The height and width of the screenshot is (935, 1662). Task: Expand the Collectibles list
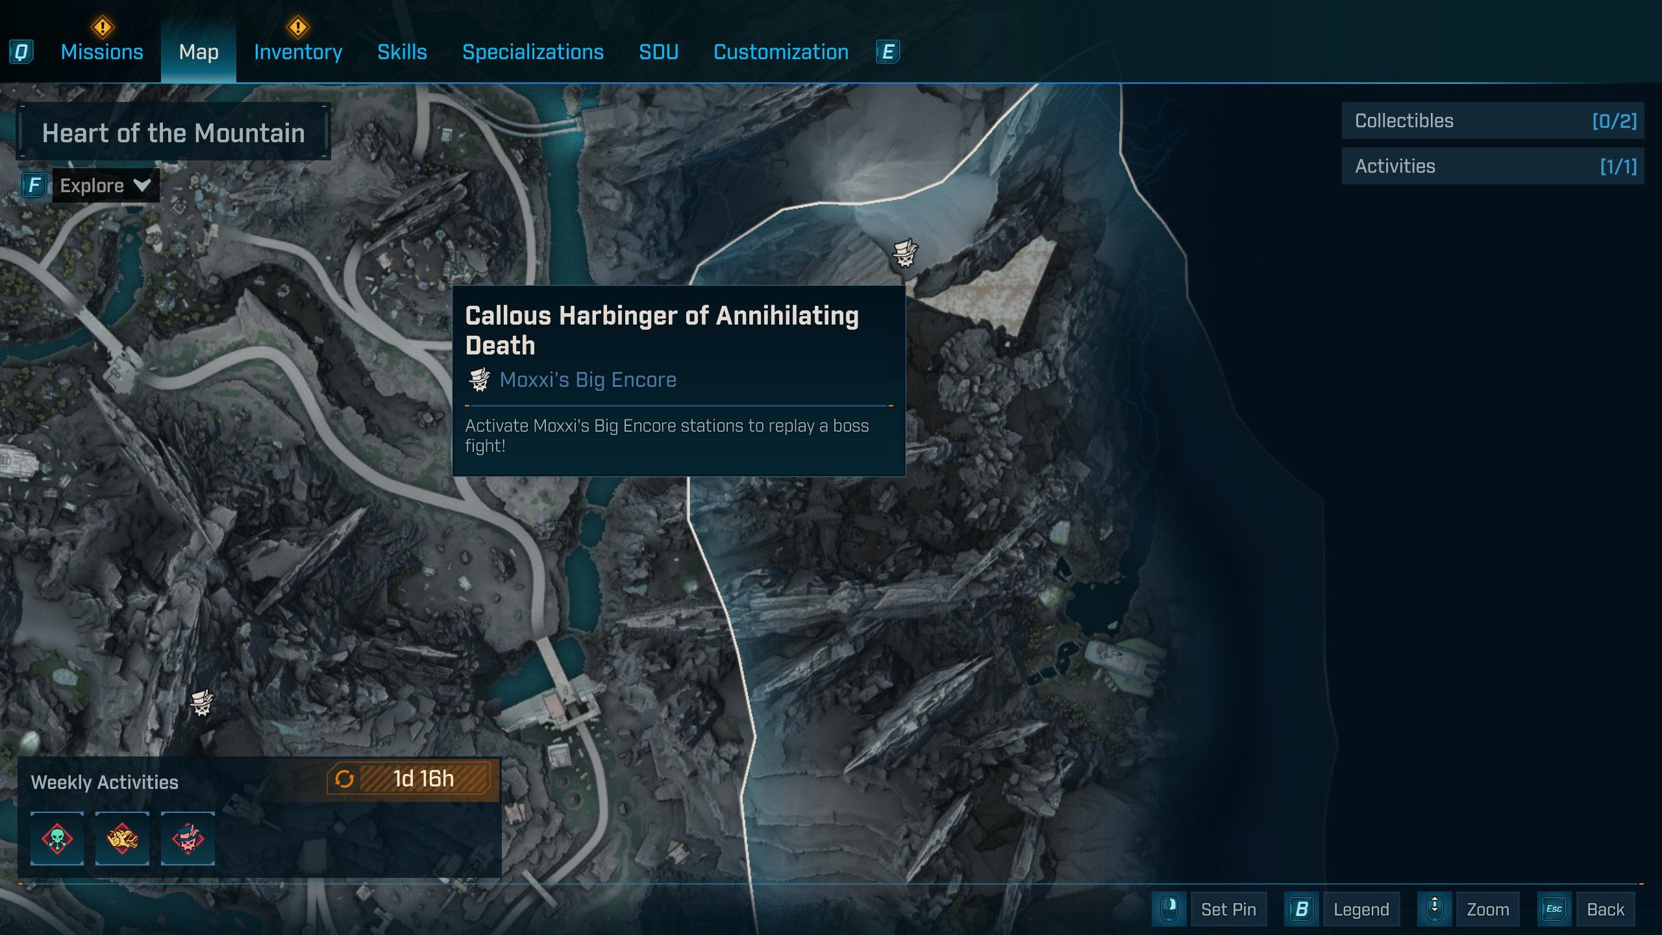tap(1492, 121)
